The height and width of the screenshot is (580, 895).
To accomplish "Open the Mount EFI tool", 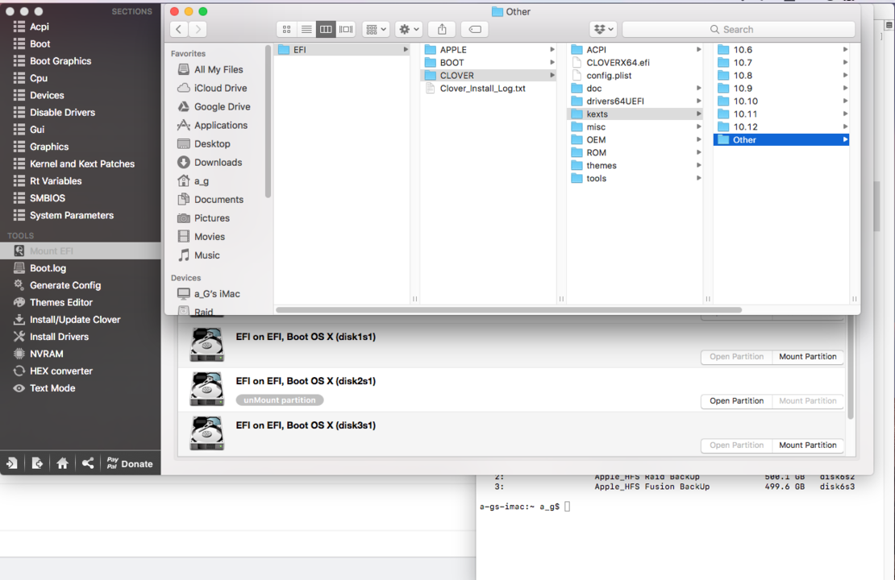I will (x=80, y=251).
